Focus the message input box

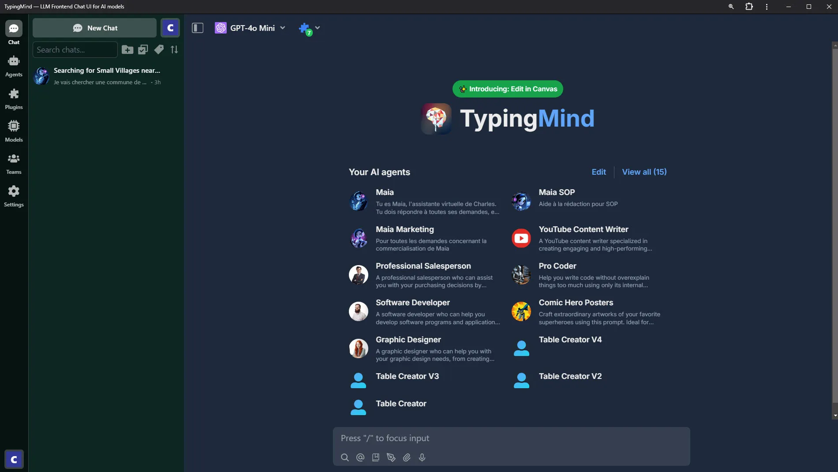click(511, 438)
